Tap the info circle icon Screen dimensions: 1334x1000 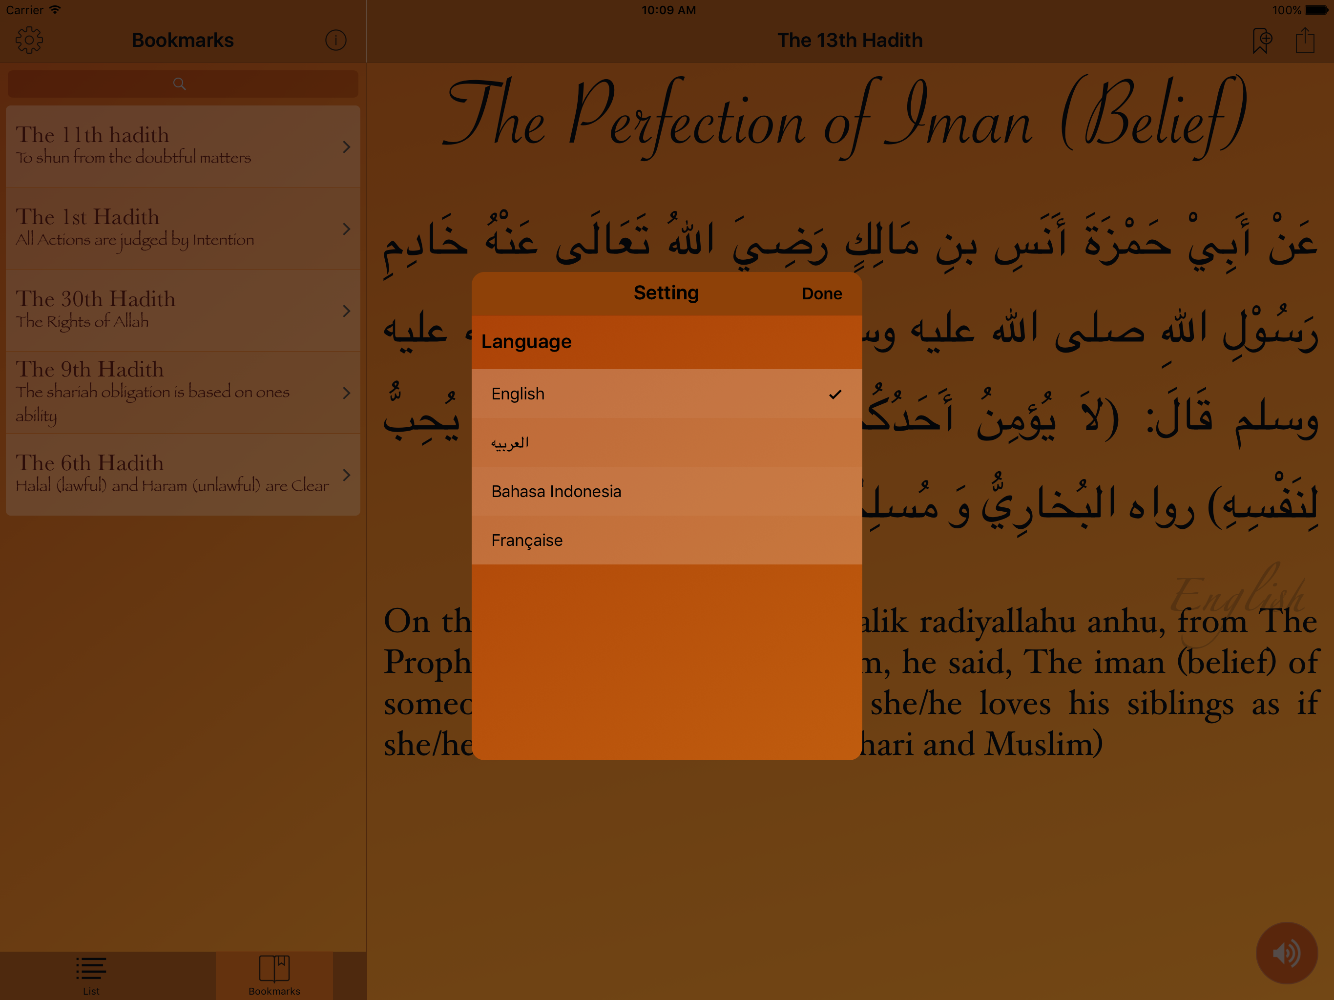[x=336, y=41]
